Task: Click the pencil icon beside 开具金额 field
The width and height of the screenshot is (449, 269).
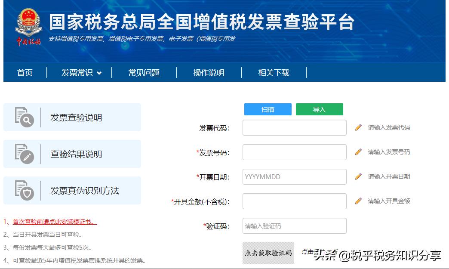Action: coord(357,201)
